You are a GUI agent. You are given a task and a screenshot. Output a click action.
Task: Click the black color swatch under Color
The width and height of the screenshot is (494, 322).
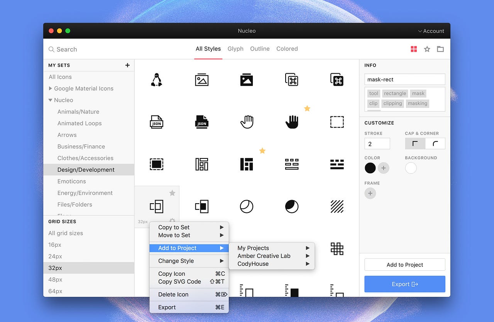click(x=370, y=168)
